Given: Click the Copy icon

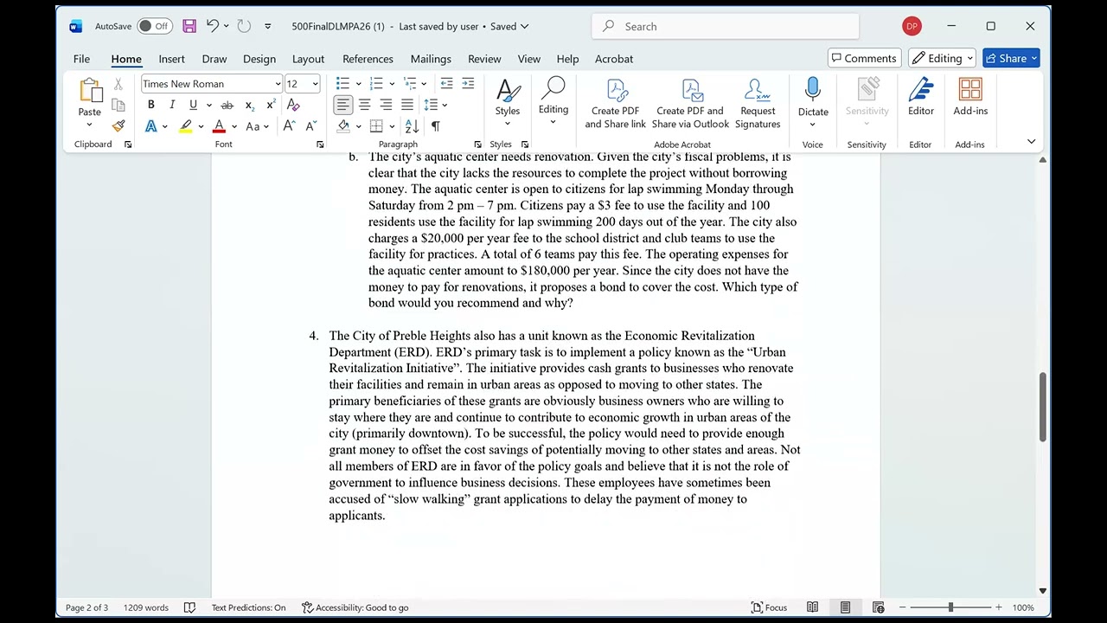Looking at the screenshot, I should 118,105.
